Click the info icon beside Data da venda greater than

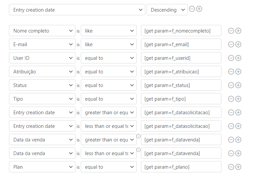[139, 136]
